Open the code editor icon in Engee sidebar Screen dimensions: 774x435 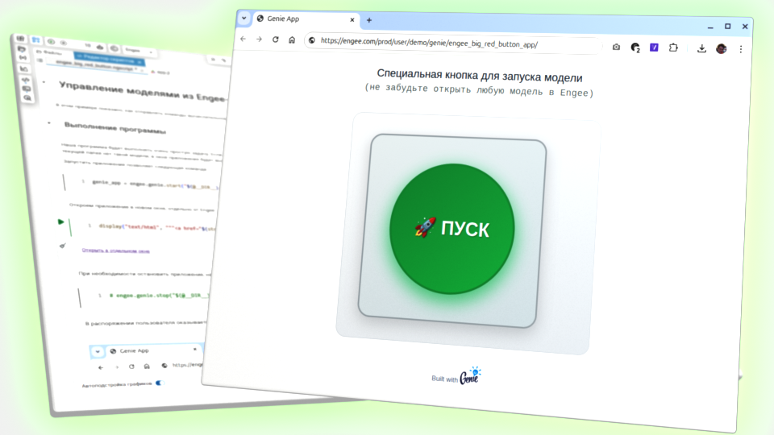point(25,80)
